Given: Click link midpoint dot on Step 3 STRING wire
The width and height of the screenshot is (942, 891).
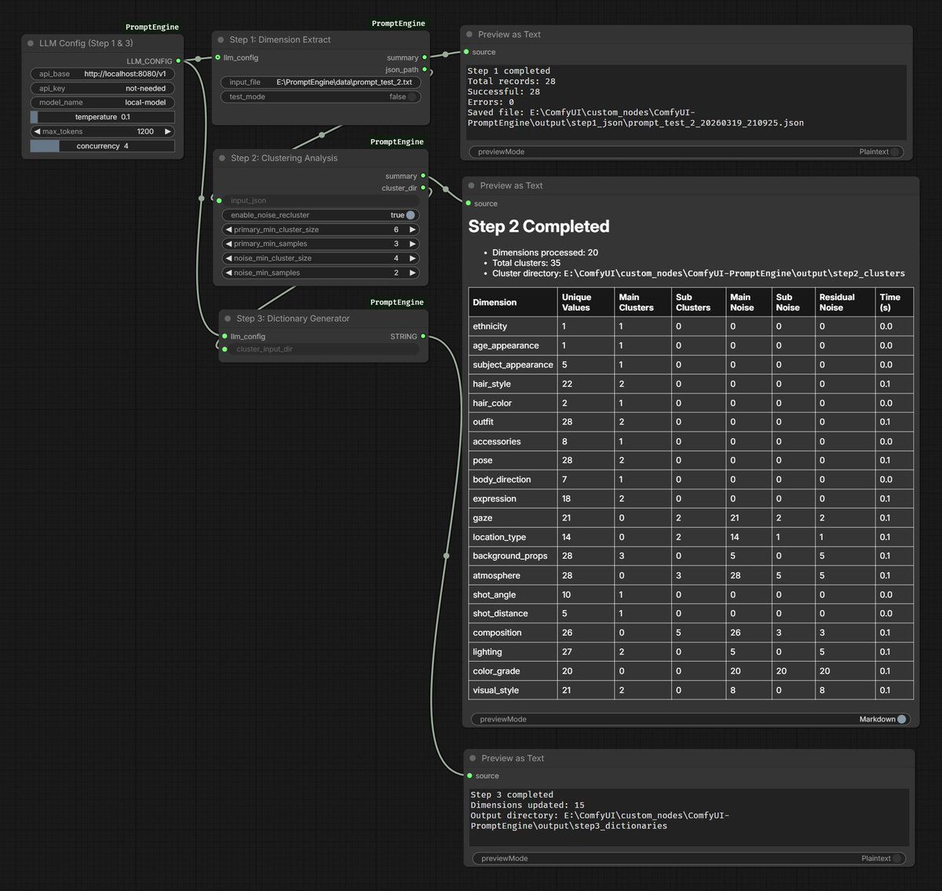Looking at the screenshot, I should point(446,556).
